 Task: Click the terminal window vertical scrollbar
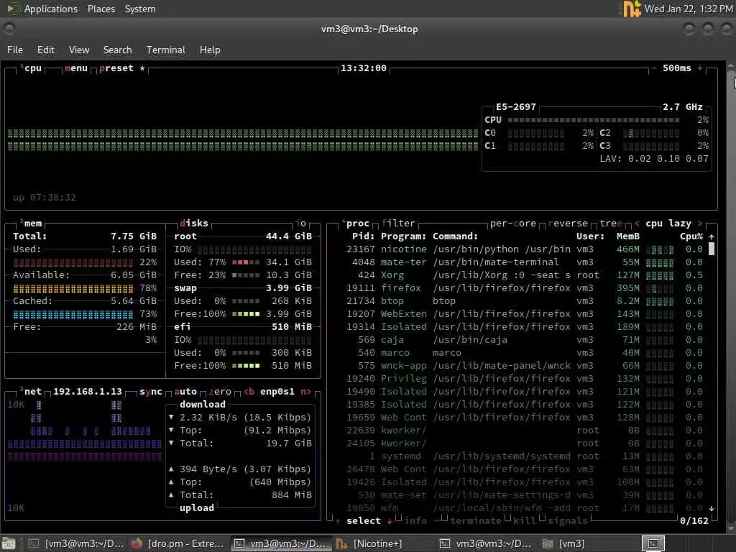pyautogui.click(x=731, y=295)
